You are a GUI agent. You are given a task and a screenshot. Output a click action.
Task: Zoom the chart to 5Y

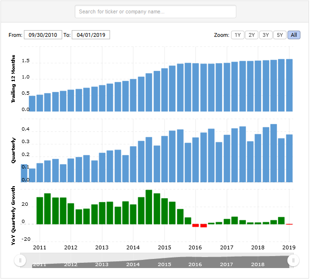pyautogui.click(x=280, y=35)
